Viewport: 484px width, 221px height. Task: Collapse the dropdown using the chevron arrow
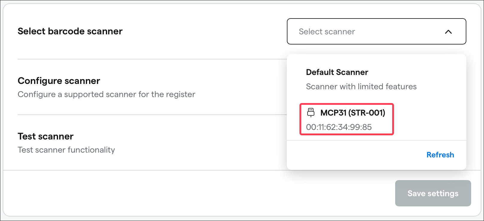(448, 32)
